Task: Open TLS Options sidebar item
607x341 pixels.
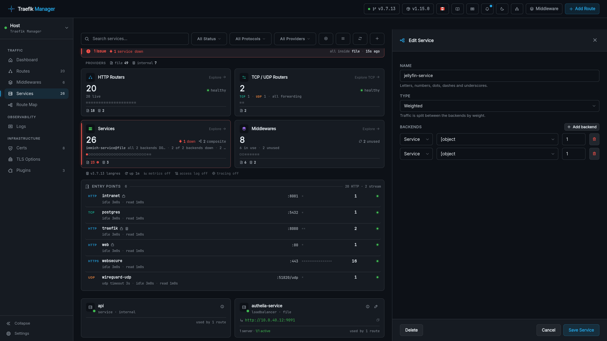Action: [x=36, y=159]
